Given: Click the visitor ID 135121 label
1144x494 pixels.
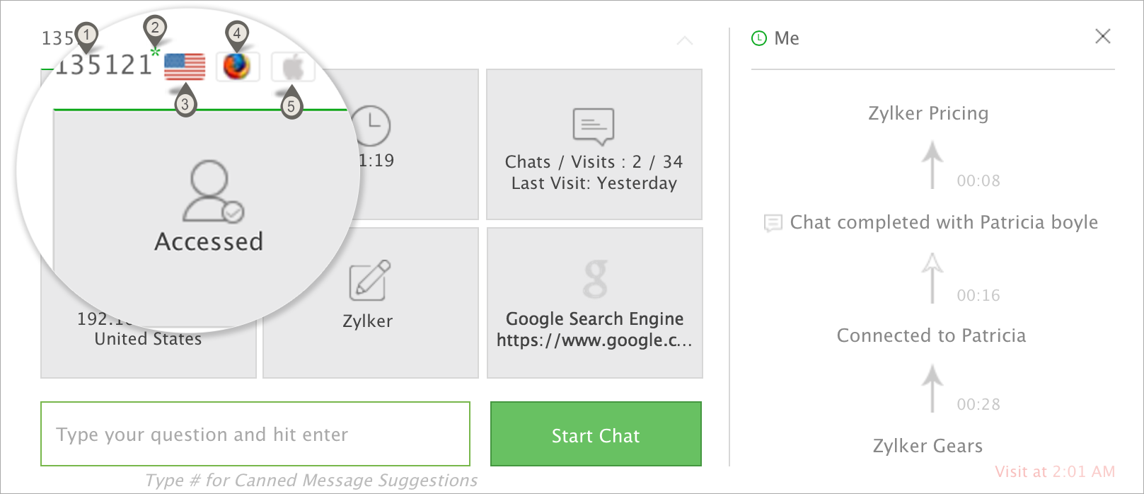Looking at the screenshot, I should (104, 65).
